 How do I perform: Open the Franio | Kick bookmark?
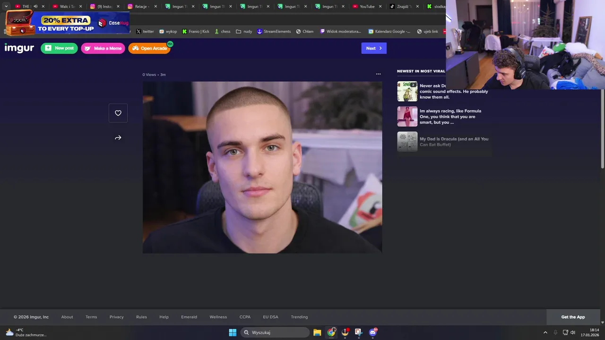[196, 32]
